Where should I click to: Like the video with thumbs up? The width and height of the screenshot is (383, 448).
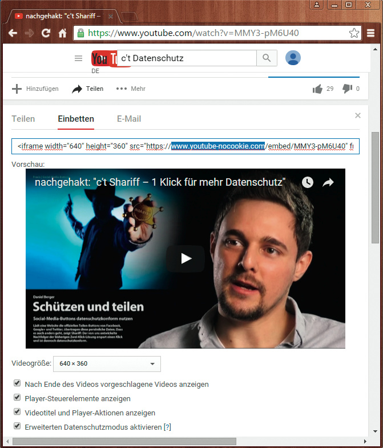[317, 89]
